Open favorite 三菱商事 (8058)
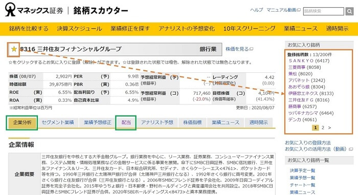 tap(305, 67)
